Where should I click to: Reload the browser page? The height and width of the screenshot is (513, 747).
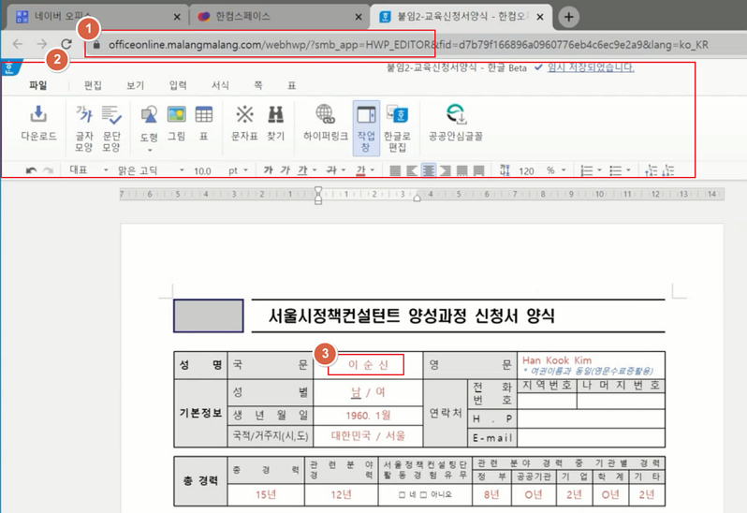pyautogui.click(x=66, y=44)
